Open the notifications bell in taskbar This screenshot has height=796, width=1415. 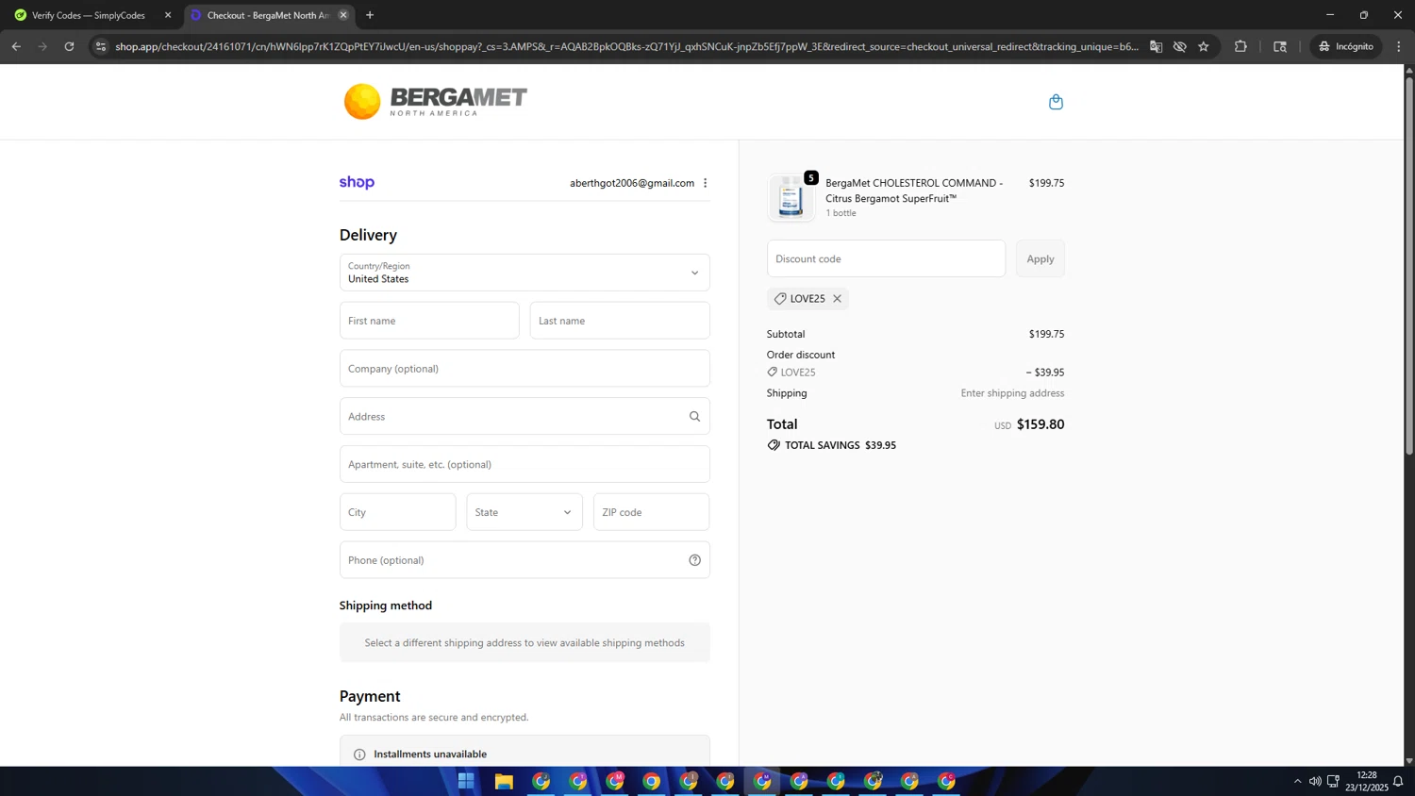1398,781
